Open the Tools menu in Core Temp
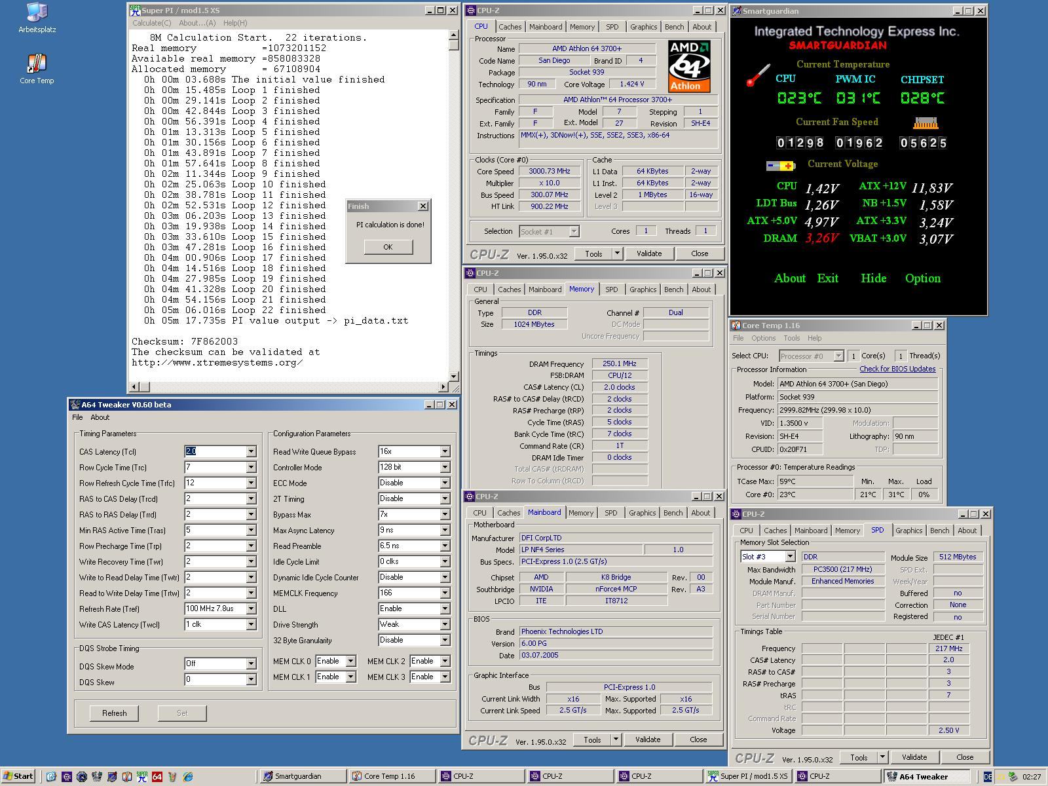 792,338
